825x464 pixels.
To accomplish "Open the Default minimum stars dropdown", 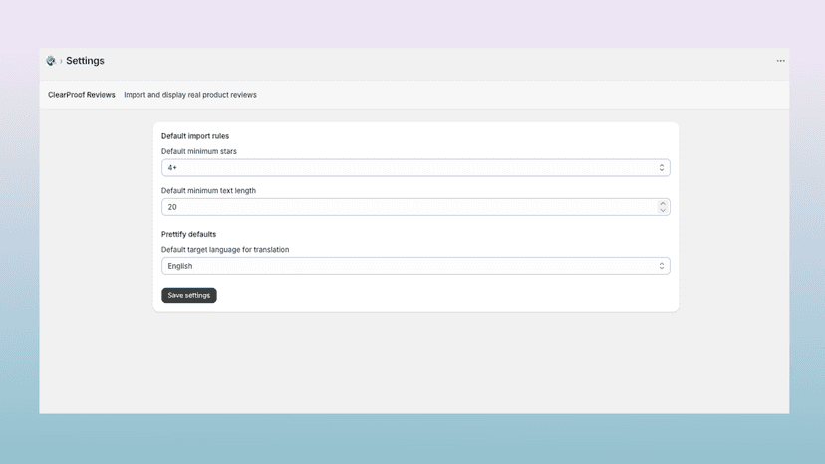I will (415, 168).
